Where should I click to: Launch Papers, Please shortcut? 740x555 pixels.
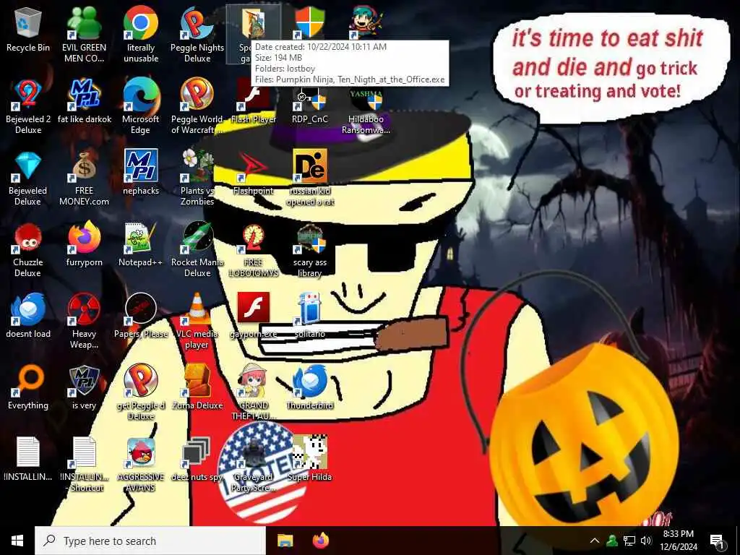click(141, 317)
